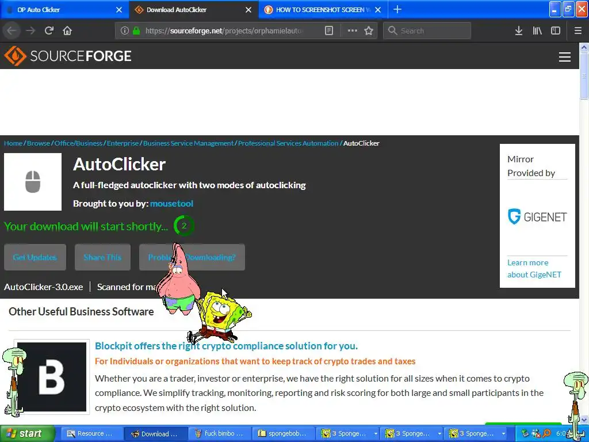The height and width of the screenshot is (442, 589).
Task: Expand the second 3 Sponge taskbar group
Action: pyautogui.click(x=439, y=434)
